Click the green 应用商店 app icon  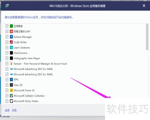[11, 26]
